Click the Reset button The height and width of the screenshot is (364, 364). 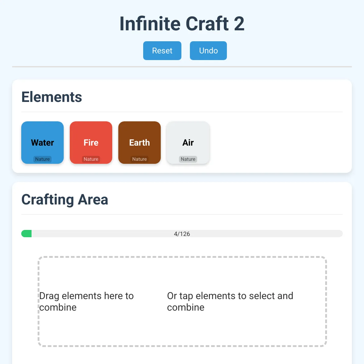[162, 51]
